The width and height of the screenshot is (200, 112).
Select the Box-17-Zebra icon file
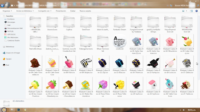187,64
